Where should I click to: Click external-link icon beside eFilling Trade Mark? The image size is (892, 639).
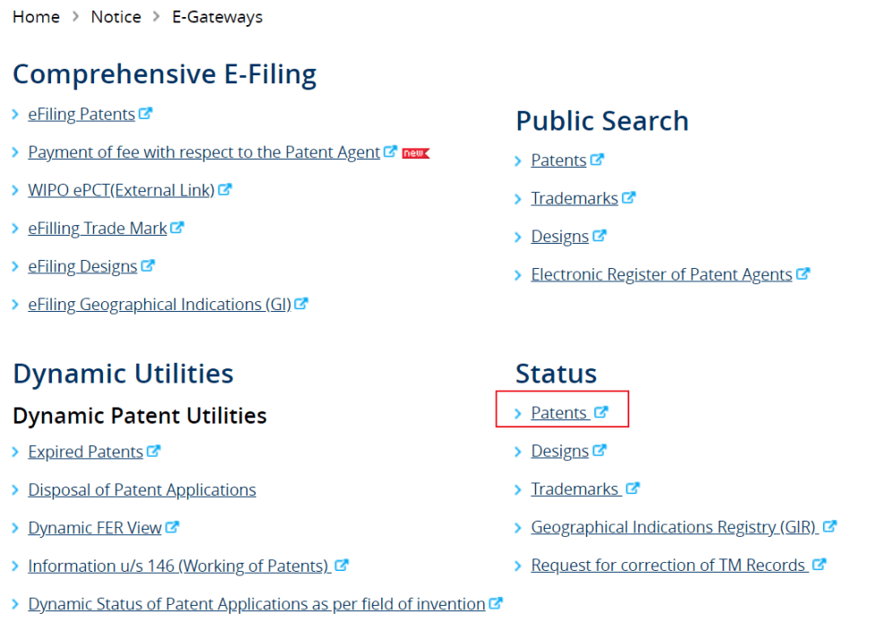tap(177, 228)
